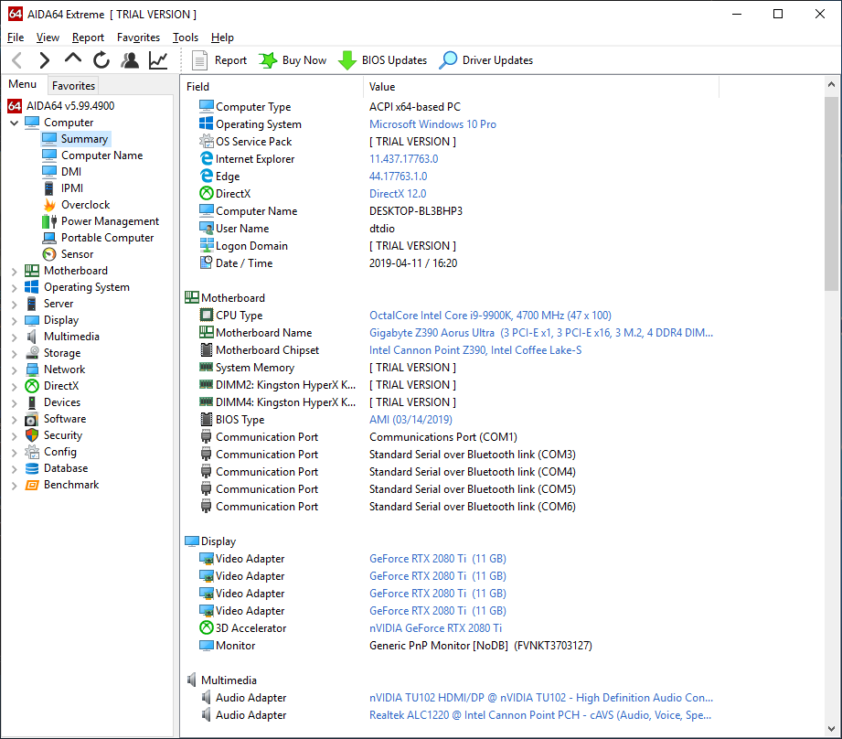The height and width of the screenshot is (739, 842).
Task: Click the Report toolbar button
Action: pyautogui.click(x=219, y=60)
